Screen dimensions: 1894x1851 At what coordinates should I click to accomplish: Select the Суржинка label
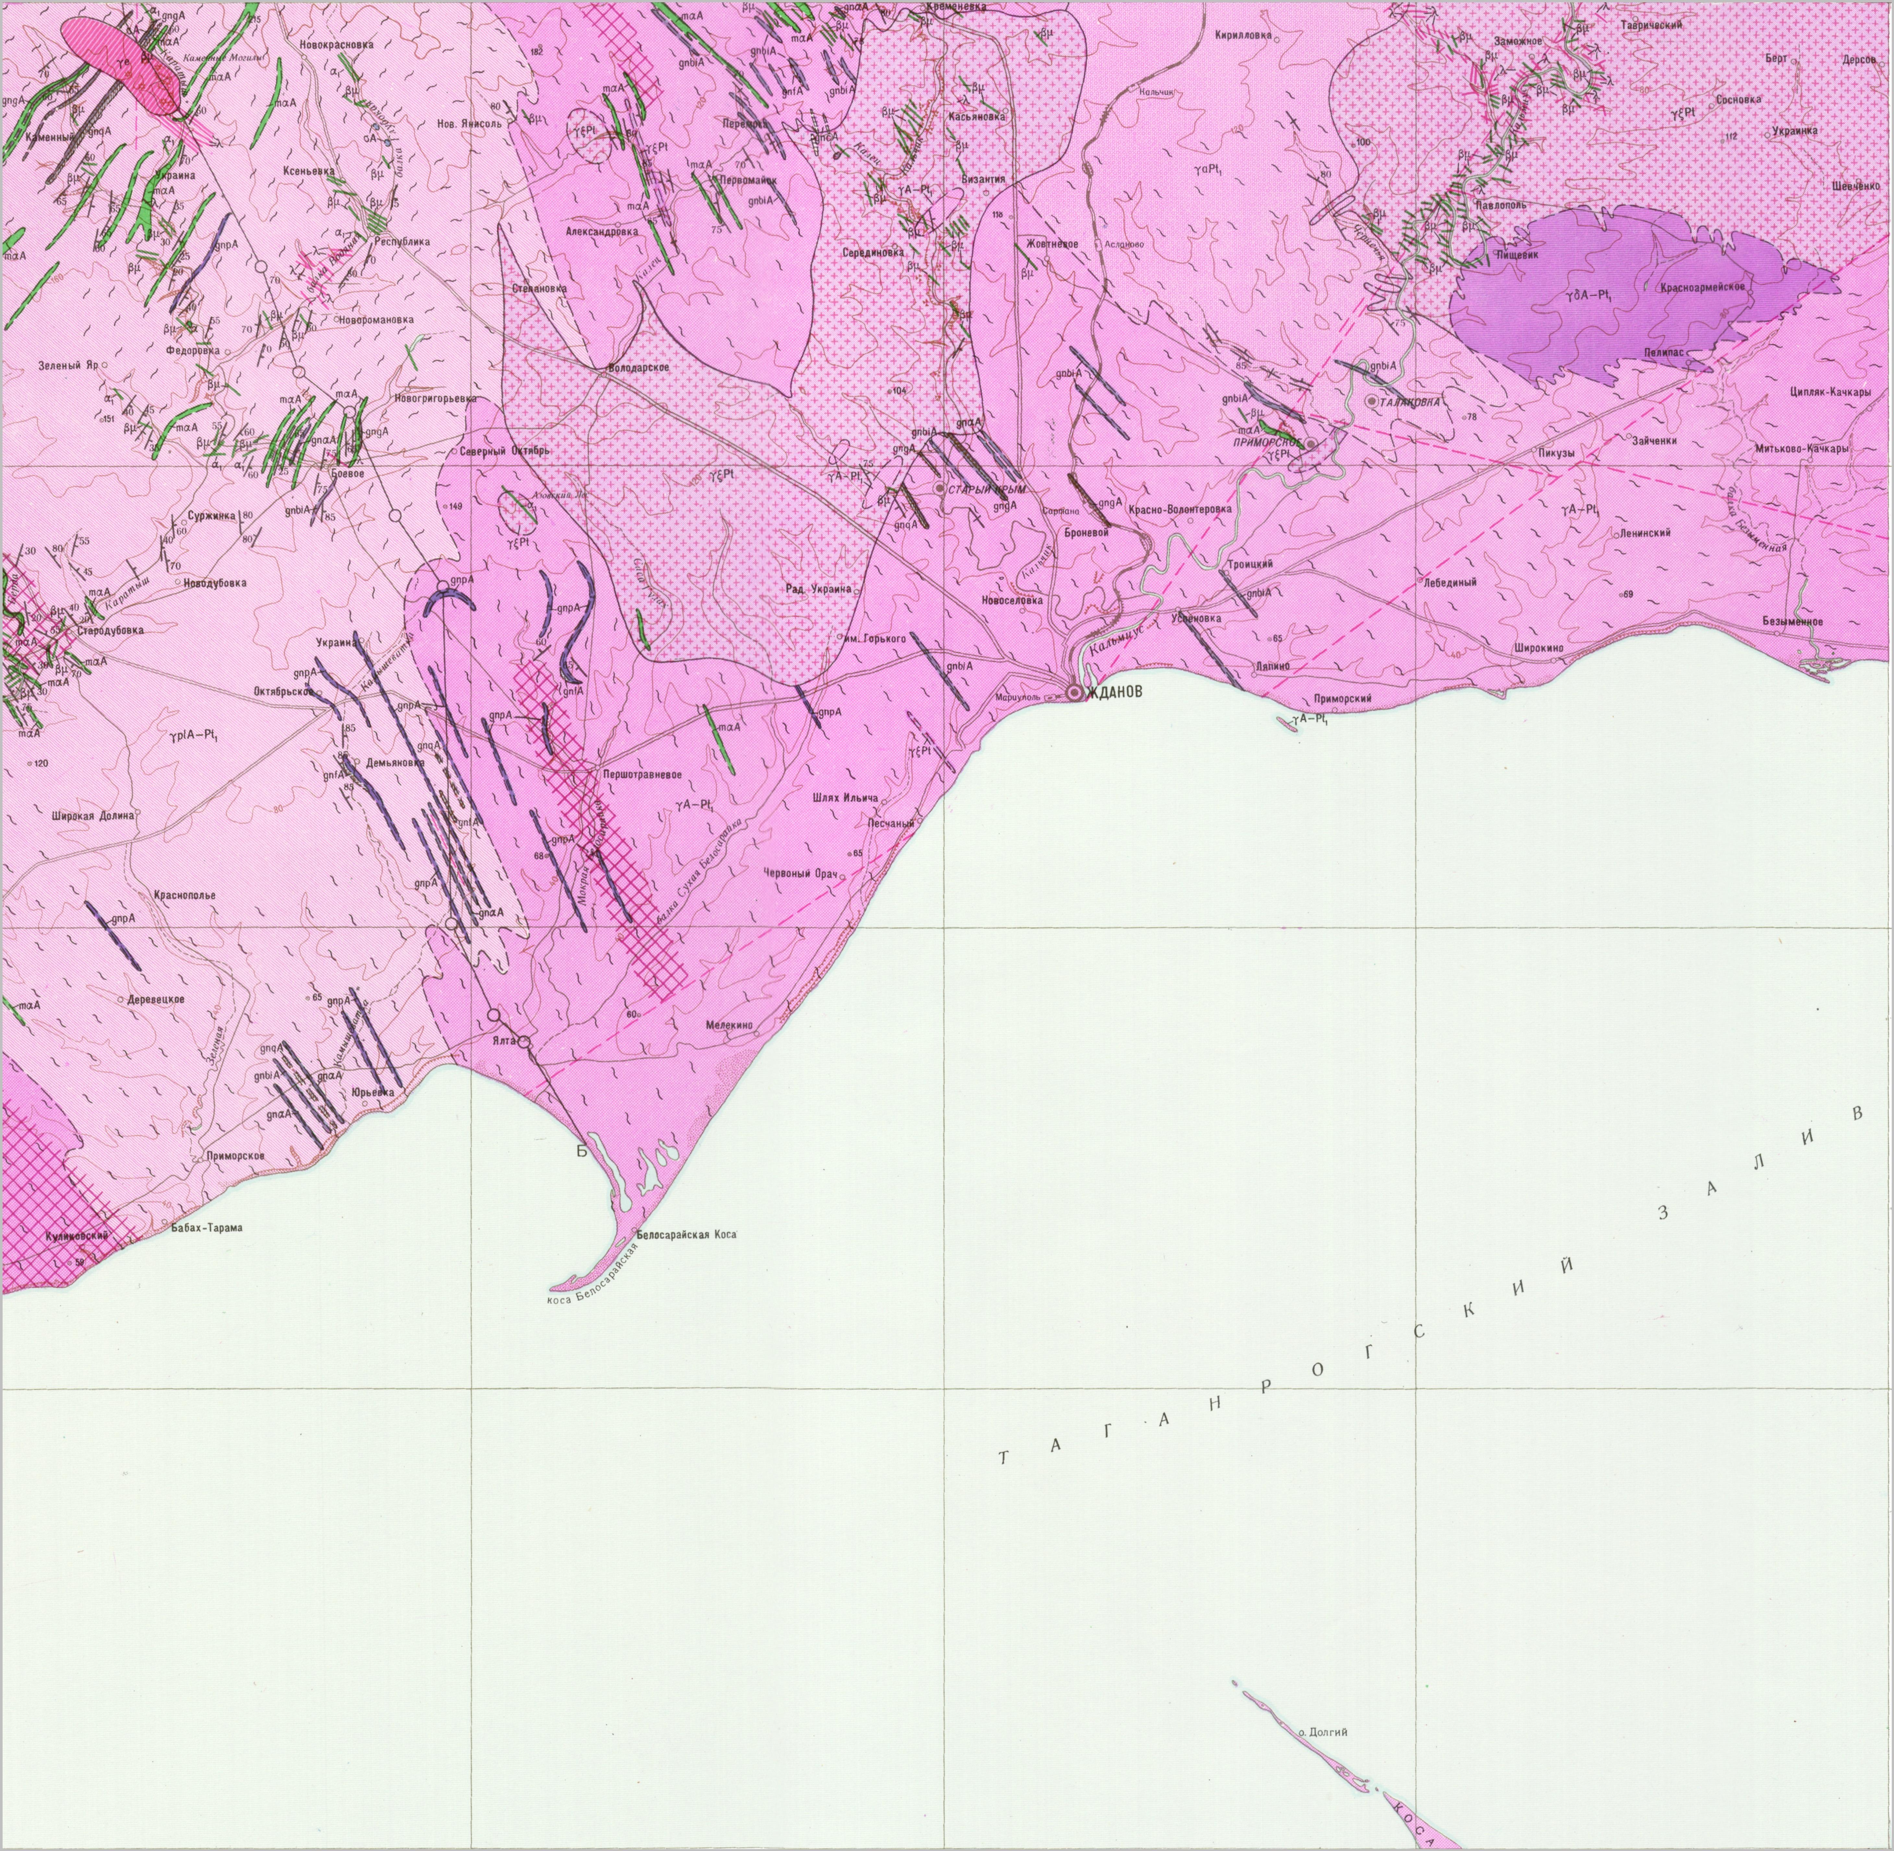212,516
